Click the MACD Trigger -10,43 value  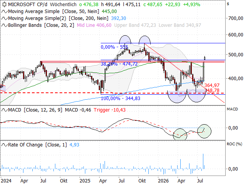[110, 110]
